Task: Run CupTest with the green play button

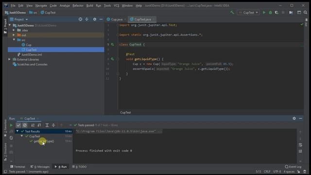Action: pyautogui.click(x=264, y=13)
